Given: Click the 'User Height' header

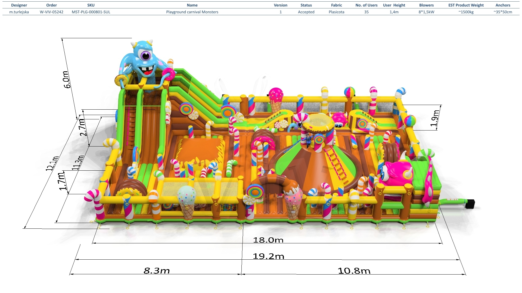Looking at the screenshot, I should click(394, 5).
